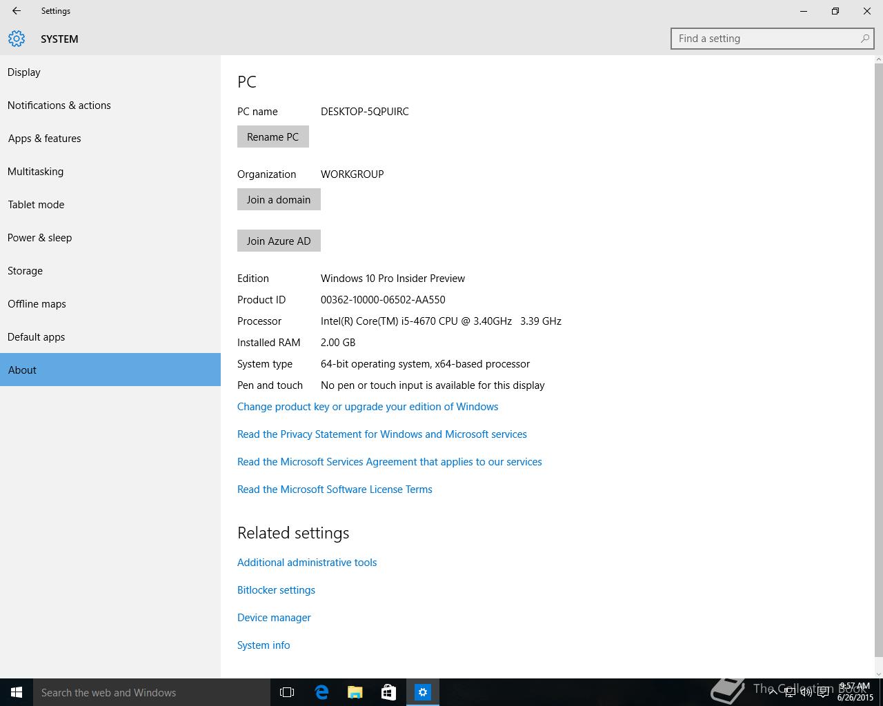Go to Apps & features
Screen dimensions: 883x706
[110, 139]
